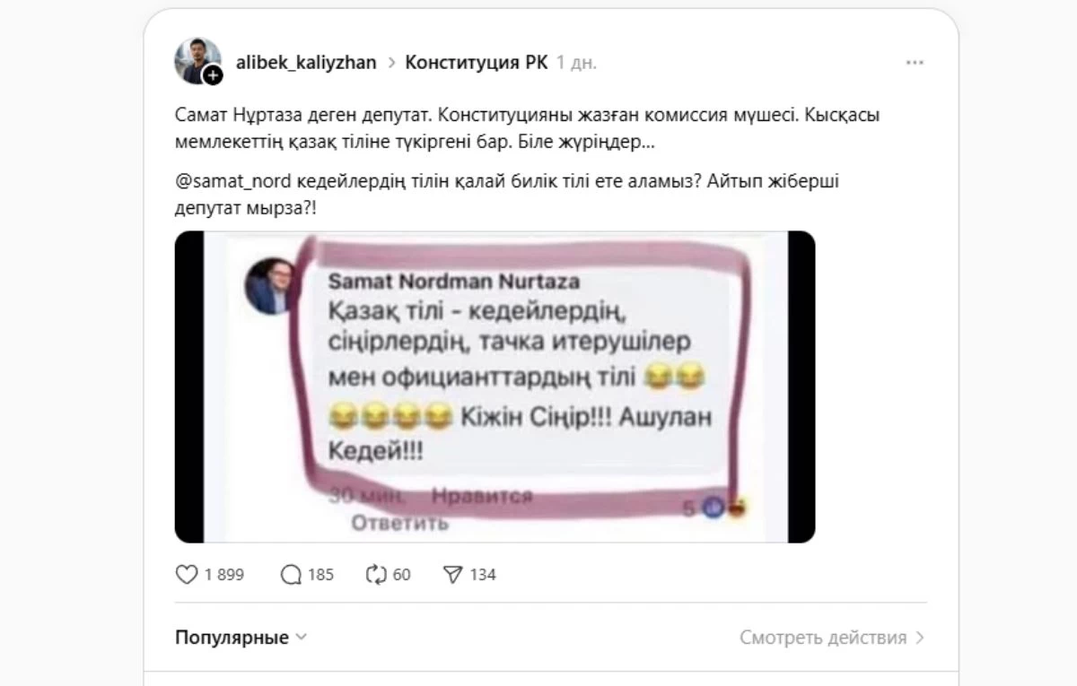Open the Конституция РК topic
Screen dimensions: 1077x686
click(476, 63)
